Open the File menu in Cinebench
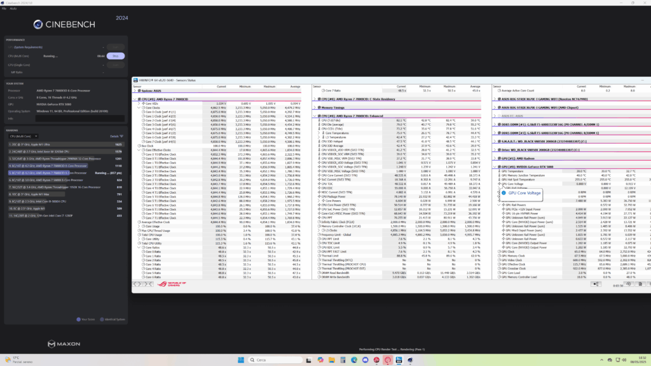 (x=4, y=8)
